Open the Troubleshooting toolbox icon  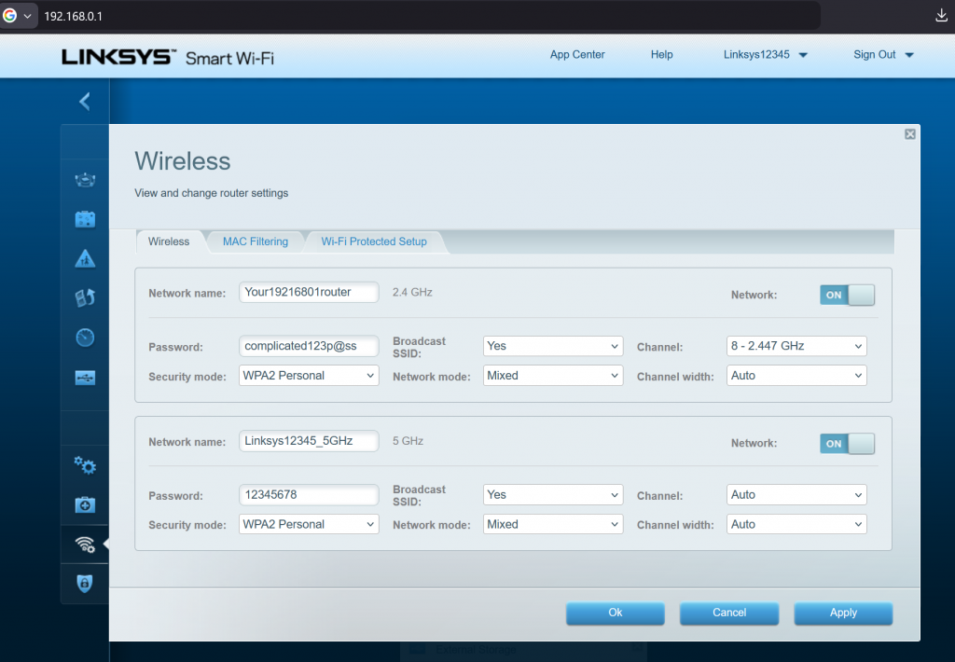tap(85, 504)
